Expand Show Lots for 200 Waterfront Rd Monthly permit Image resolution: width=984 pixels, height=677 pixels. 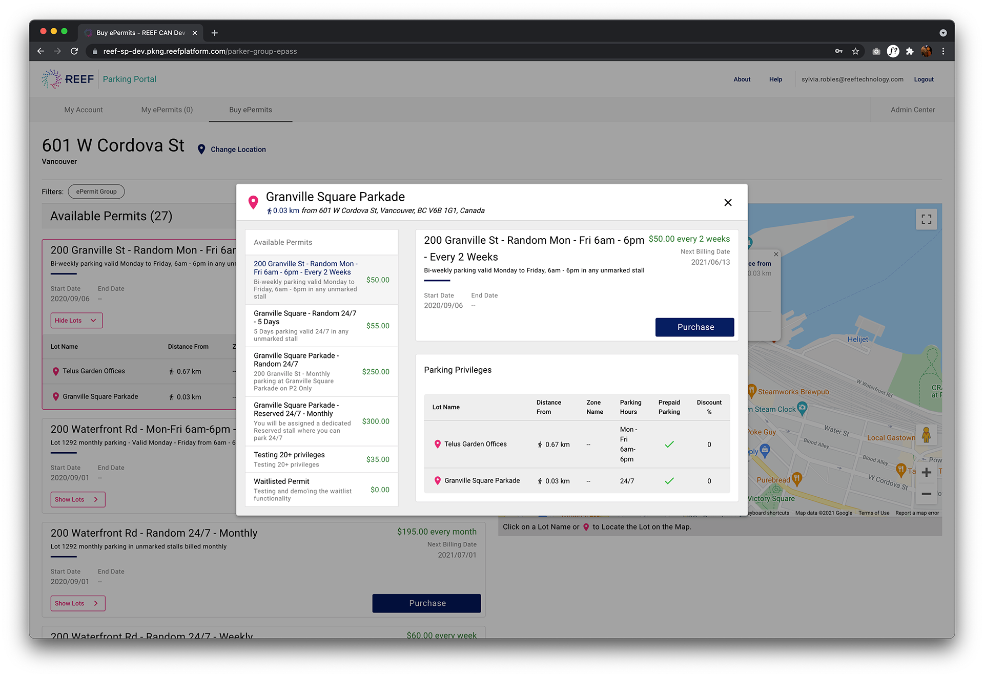pos(78,603)
